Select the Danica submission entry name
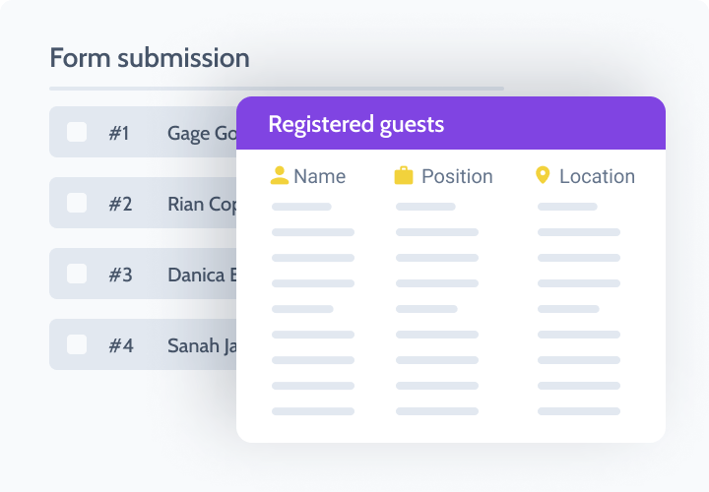The image size is (709, 492). click(x=202, y=276)
